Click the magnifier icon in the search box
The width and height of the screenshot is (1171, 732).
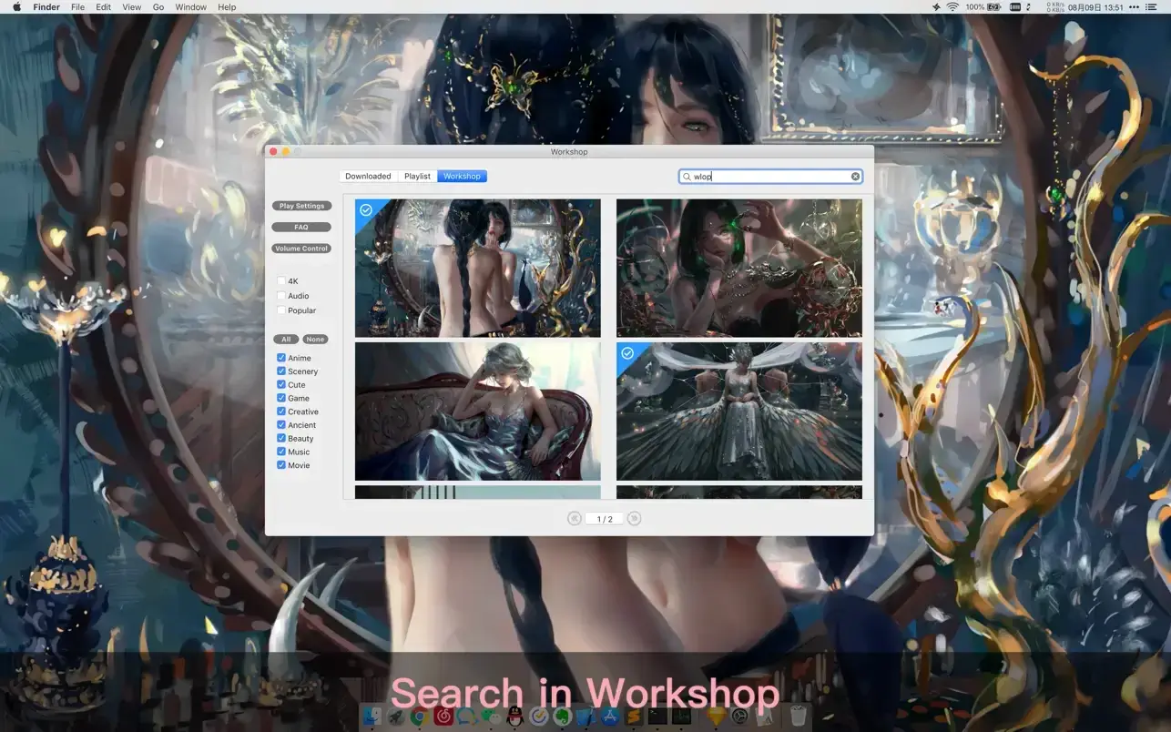pos(687,177)
